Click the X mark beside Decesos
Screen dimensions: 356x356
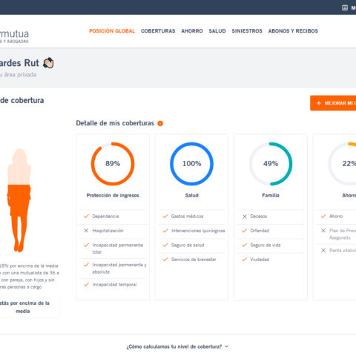click(245, 217)
